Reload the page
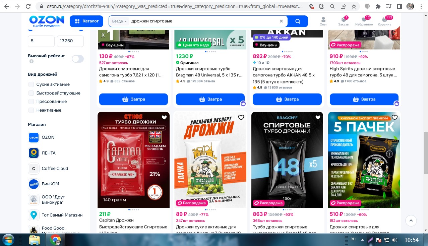This screenshot has width=428, height=246. [x=29, y=6]
